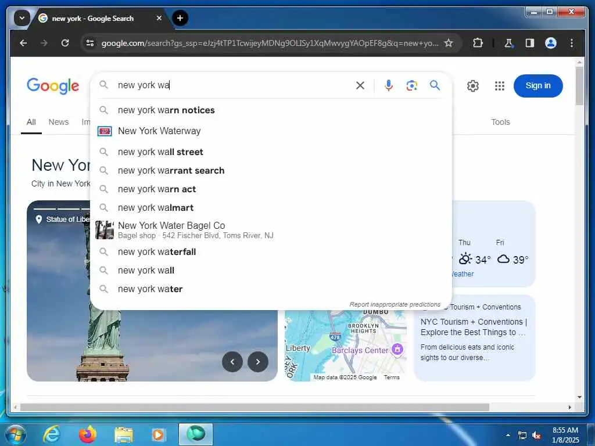The width and height of the screenshot is (595, 446).
Task: Open the Chrome profile avatar
Action: coord(551,43)
